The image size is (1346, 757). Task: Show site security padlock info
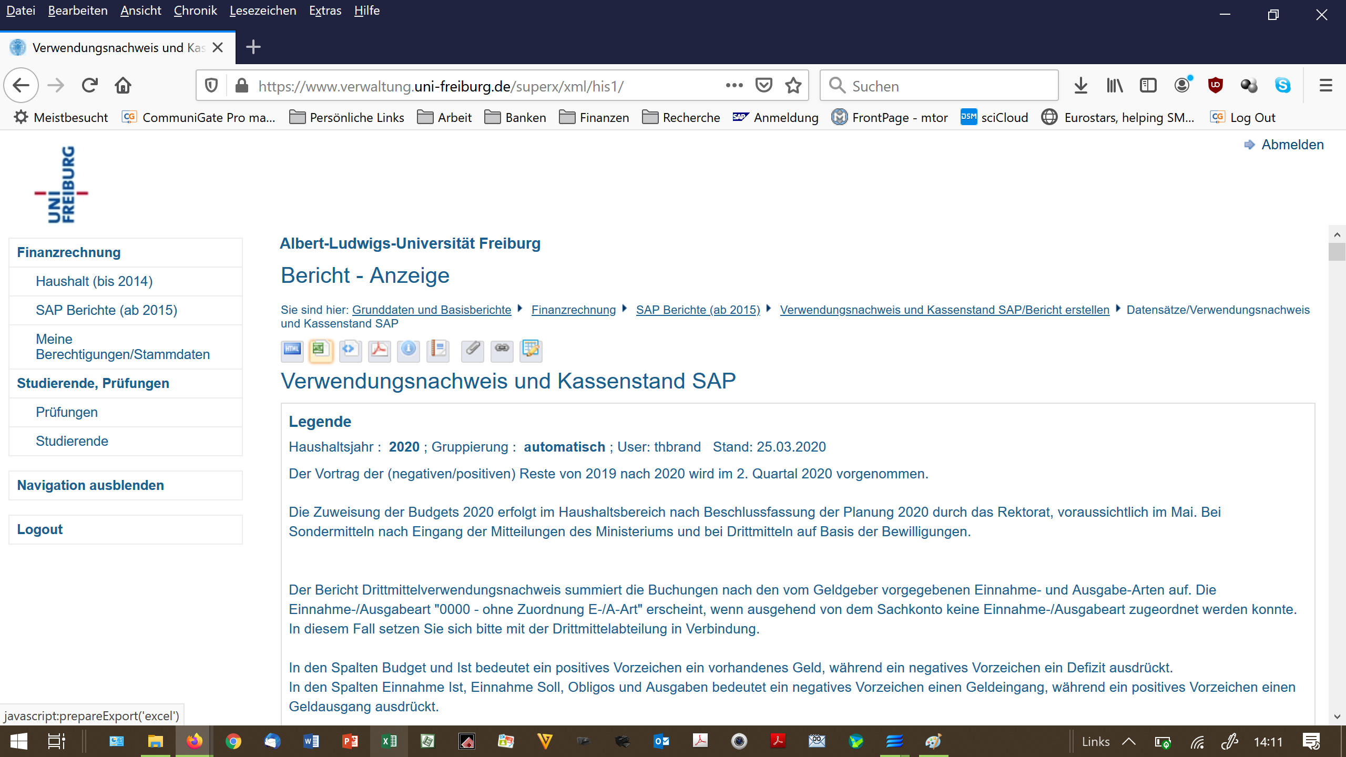242,86
